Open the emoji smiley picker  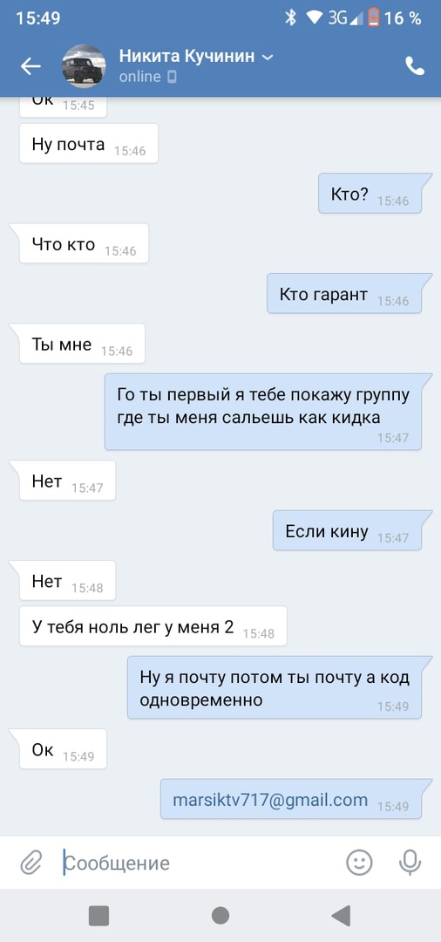click(359, 863)
